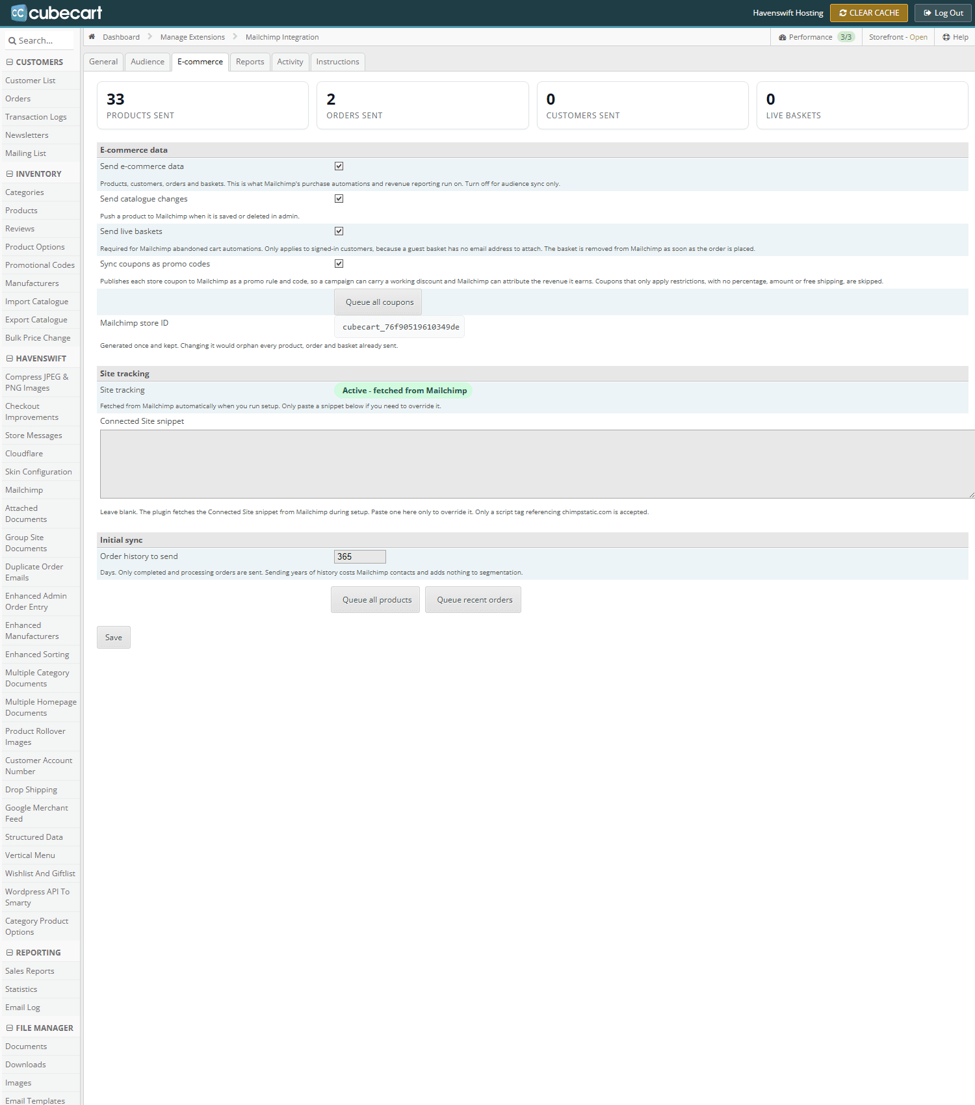Open Google Merchant Feed in the sidebar

(x=36, y=813)
